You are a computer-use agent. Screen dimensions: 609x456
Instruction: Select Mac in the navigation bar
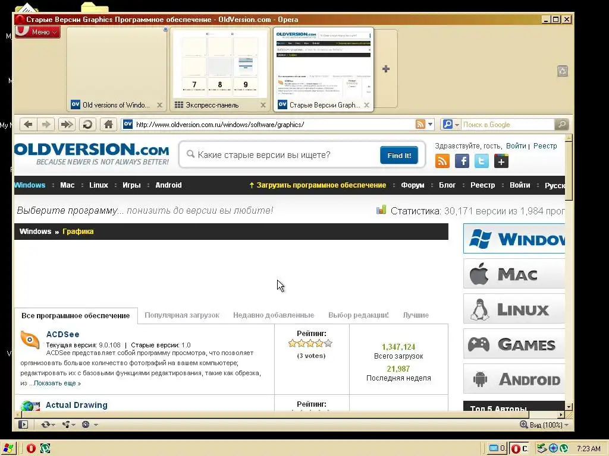tap(67, 185)
